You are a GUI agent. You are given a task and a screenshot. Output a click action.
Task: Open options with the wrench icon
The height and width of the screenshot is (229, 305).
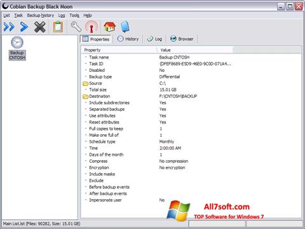click(76, 27)
